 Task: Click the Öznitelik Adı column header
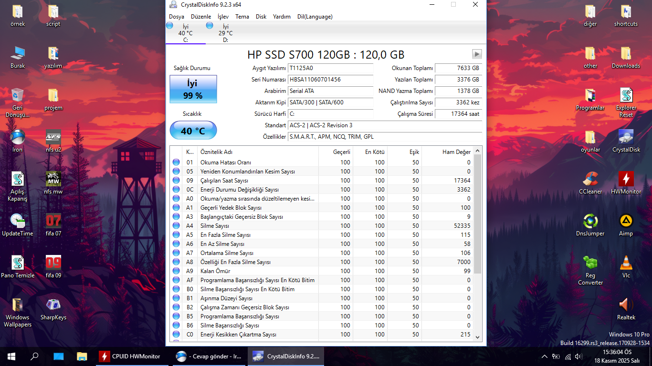[x=258, y=152]
